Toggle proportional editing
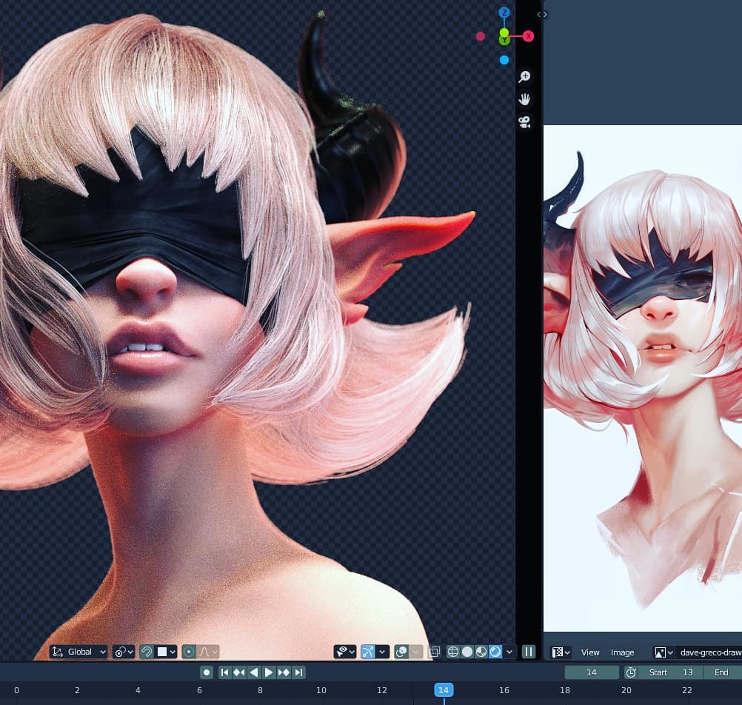 pyautogui.click(x=189, y=652)
